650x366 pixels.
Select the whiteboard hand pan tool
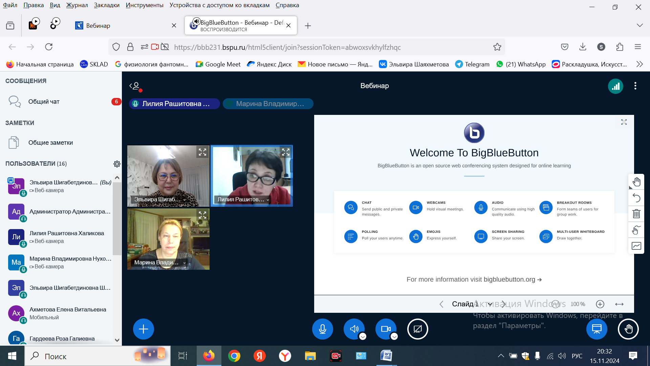pyautogui.click(x=636, y=182)
